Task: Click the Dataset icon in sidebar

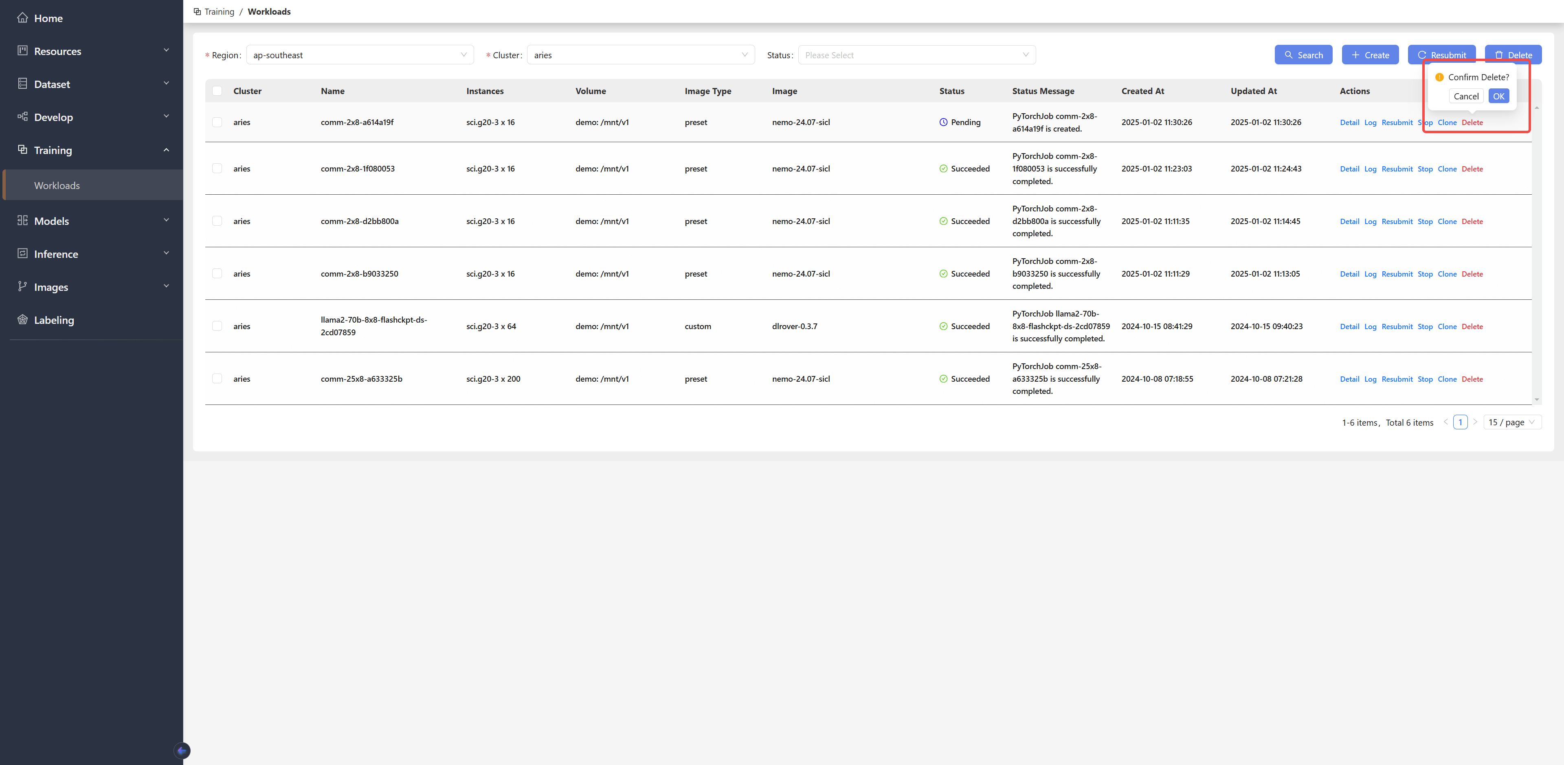Action: 22,84
